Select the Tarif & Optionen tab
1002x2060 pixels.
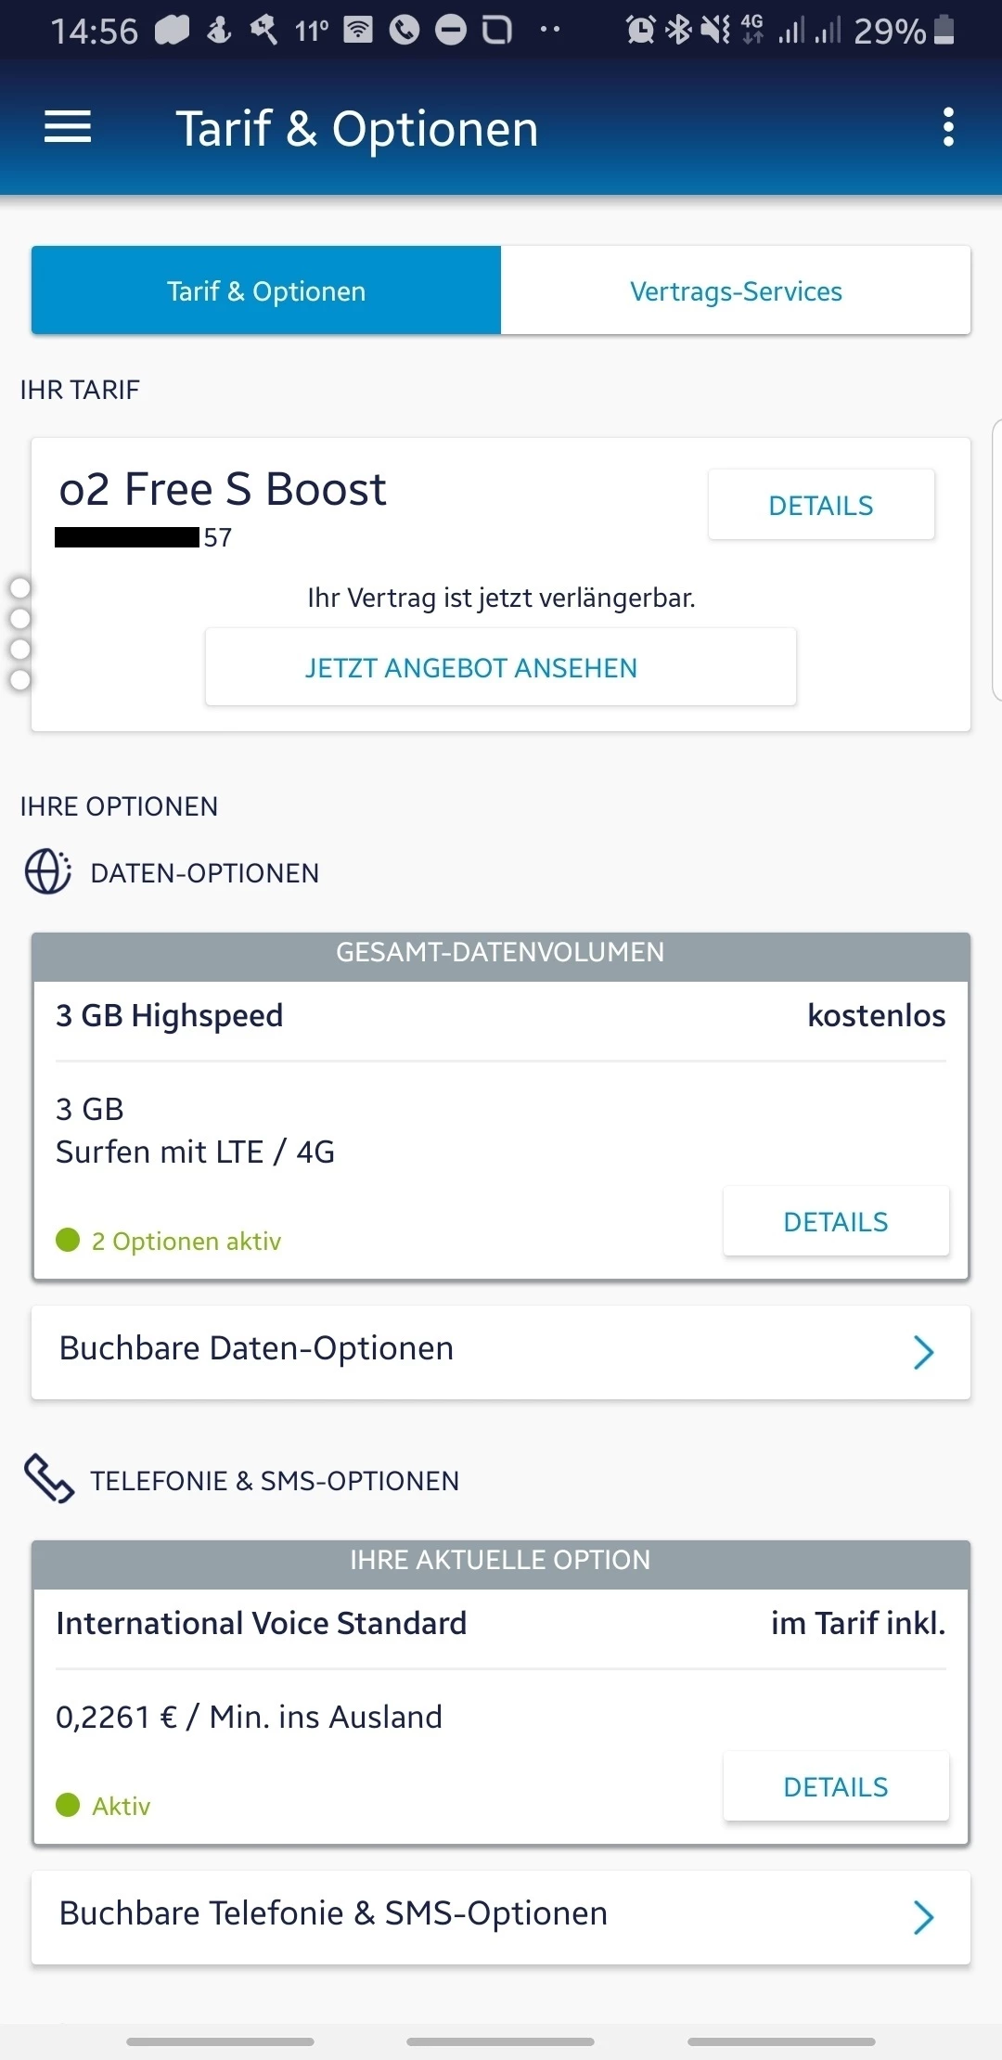coord(266,290)
